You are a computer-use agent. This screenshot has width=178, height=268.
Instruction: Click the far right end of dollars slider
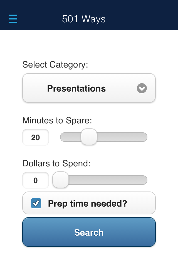[x=145, y=180]
